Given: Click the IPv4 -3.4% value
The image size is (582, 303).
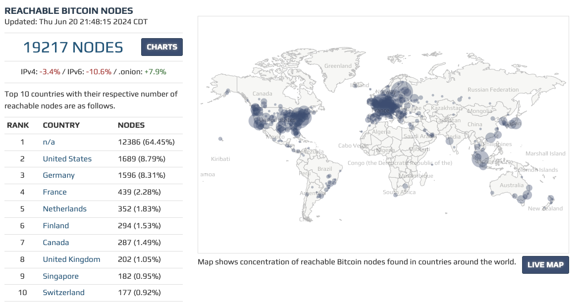Looking at the screenshot, I should click(x=50, y=72).
